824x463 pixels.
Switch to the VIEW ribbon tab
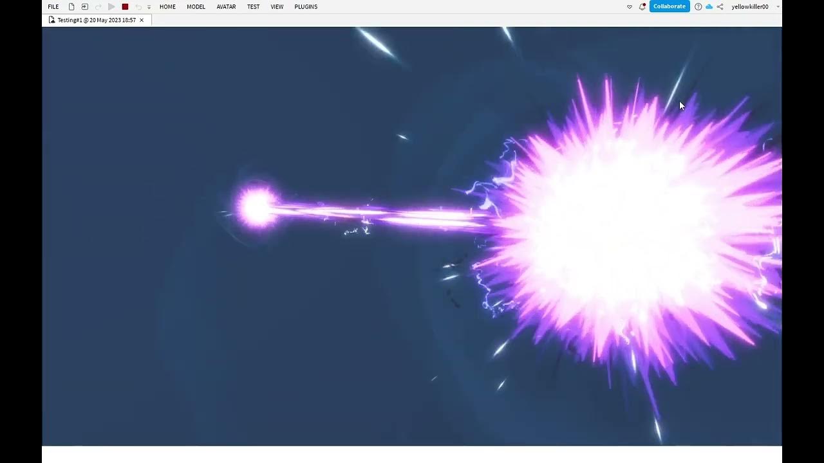point(277,6)
